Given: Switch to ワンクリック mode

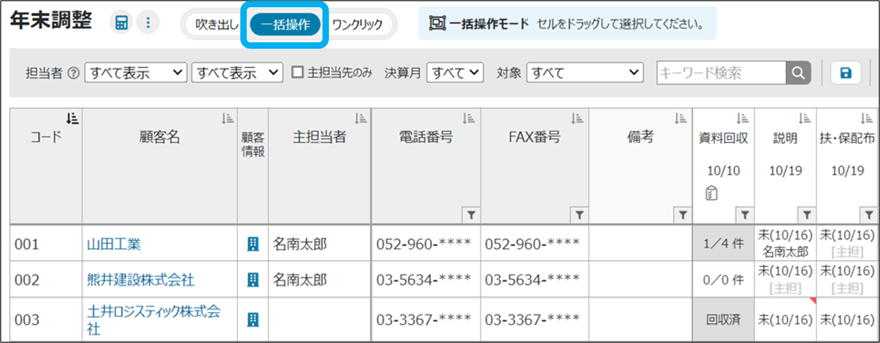Looking at the screenshot, I should (x=357, y=25).
